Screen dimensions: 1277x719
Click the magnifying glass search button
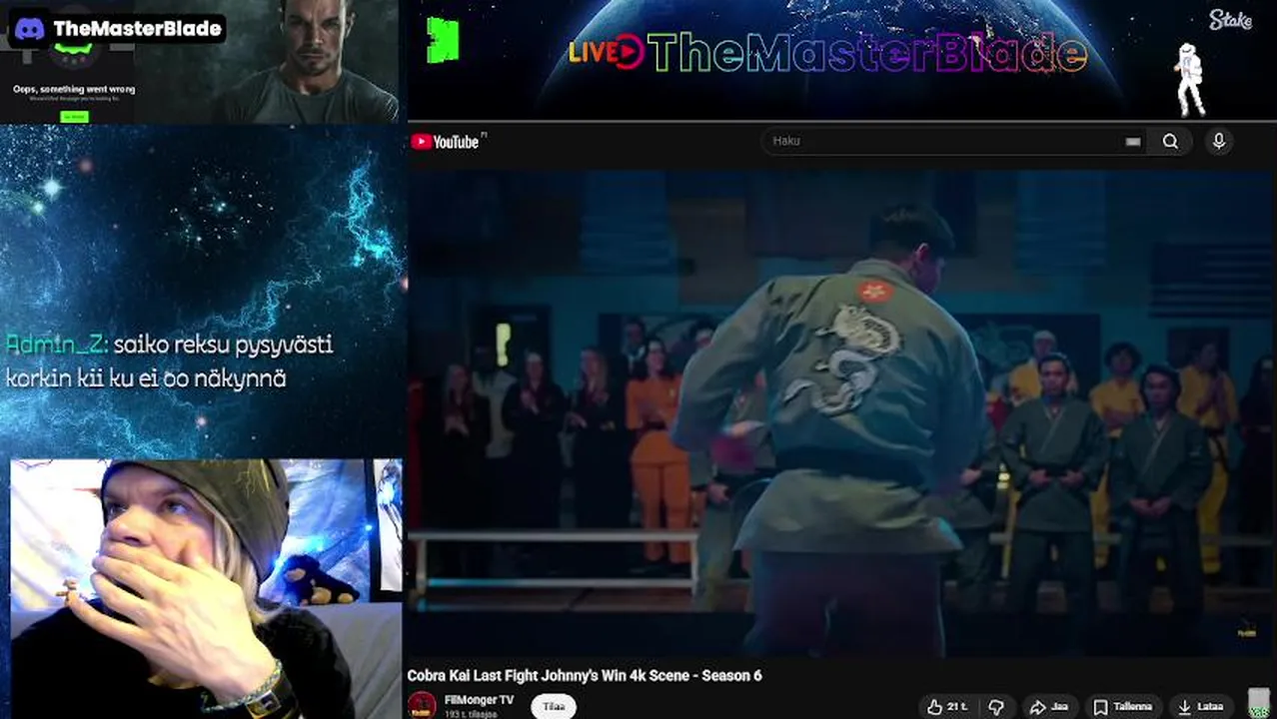[x=1170, y=141]
